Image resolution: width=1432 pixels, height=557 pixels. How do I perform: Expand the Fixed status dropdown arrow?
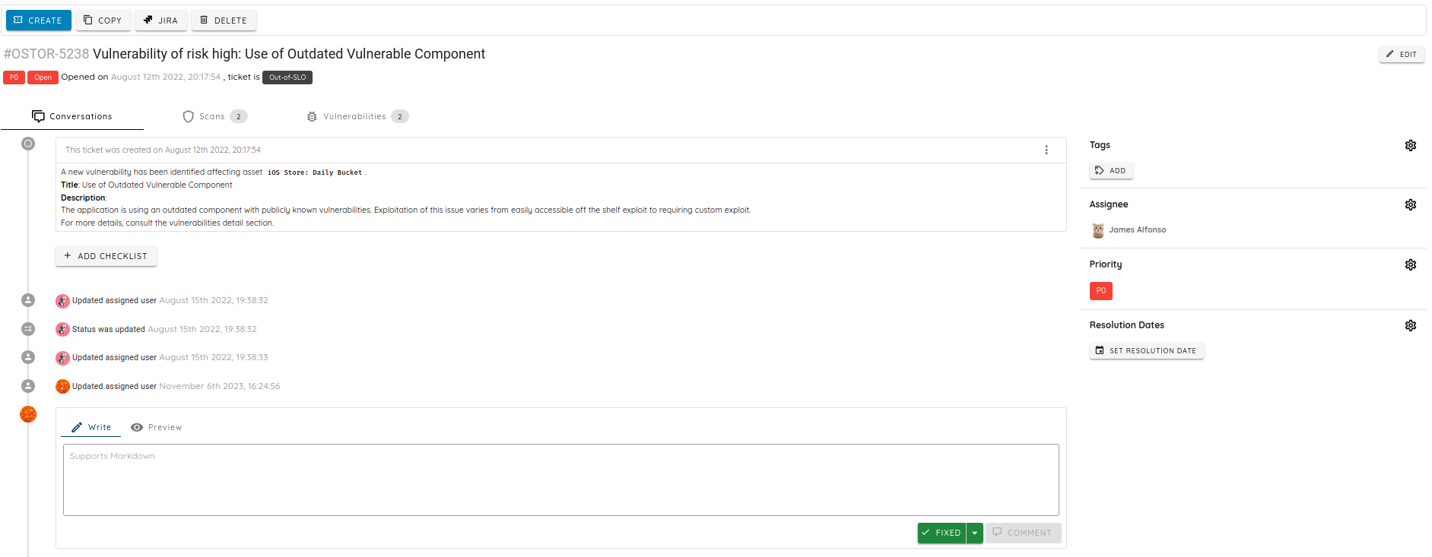click(x=975, y=533)
